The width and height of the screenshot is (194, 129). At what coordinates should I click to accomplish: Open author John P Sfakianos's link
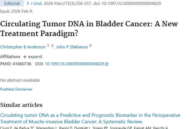pos(72,47)
